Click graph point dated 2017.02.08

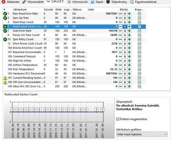[103, 112]
